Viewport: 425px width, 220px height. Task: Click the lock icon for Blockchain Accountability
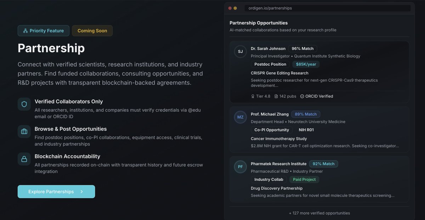pos(24,159)
